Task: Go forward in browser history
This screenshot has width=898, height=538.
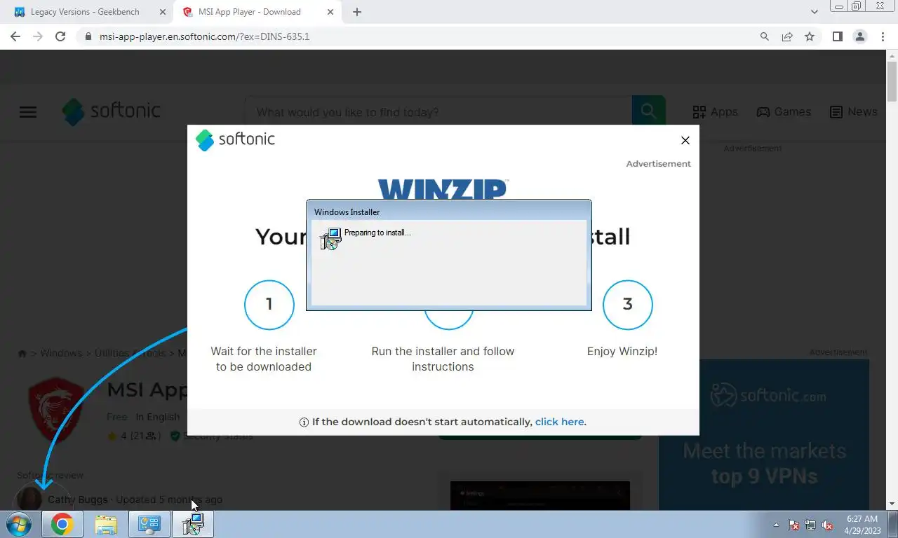Action: 38,36
